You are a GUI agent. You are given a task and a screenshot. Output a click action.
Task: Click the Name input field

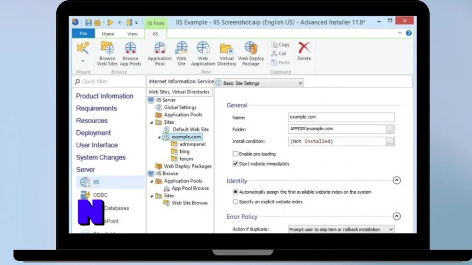[341, 117]
